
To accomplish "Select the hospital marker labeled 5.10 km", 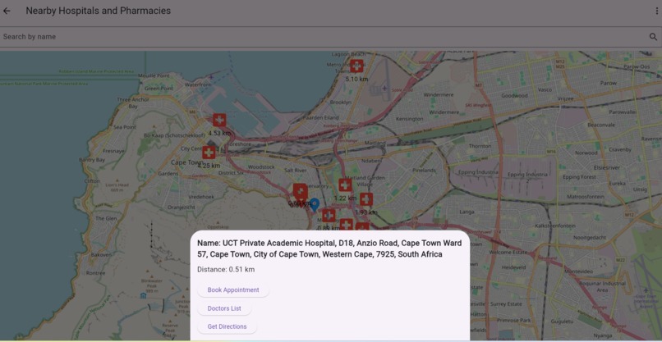I will tap(356, 66).
